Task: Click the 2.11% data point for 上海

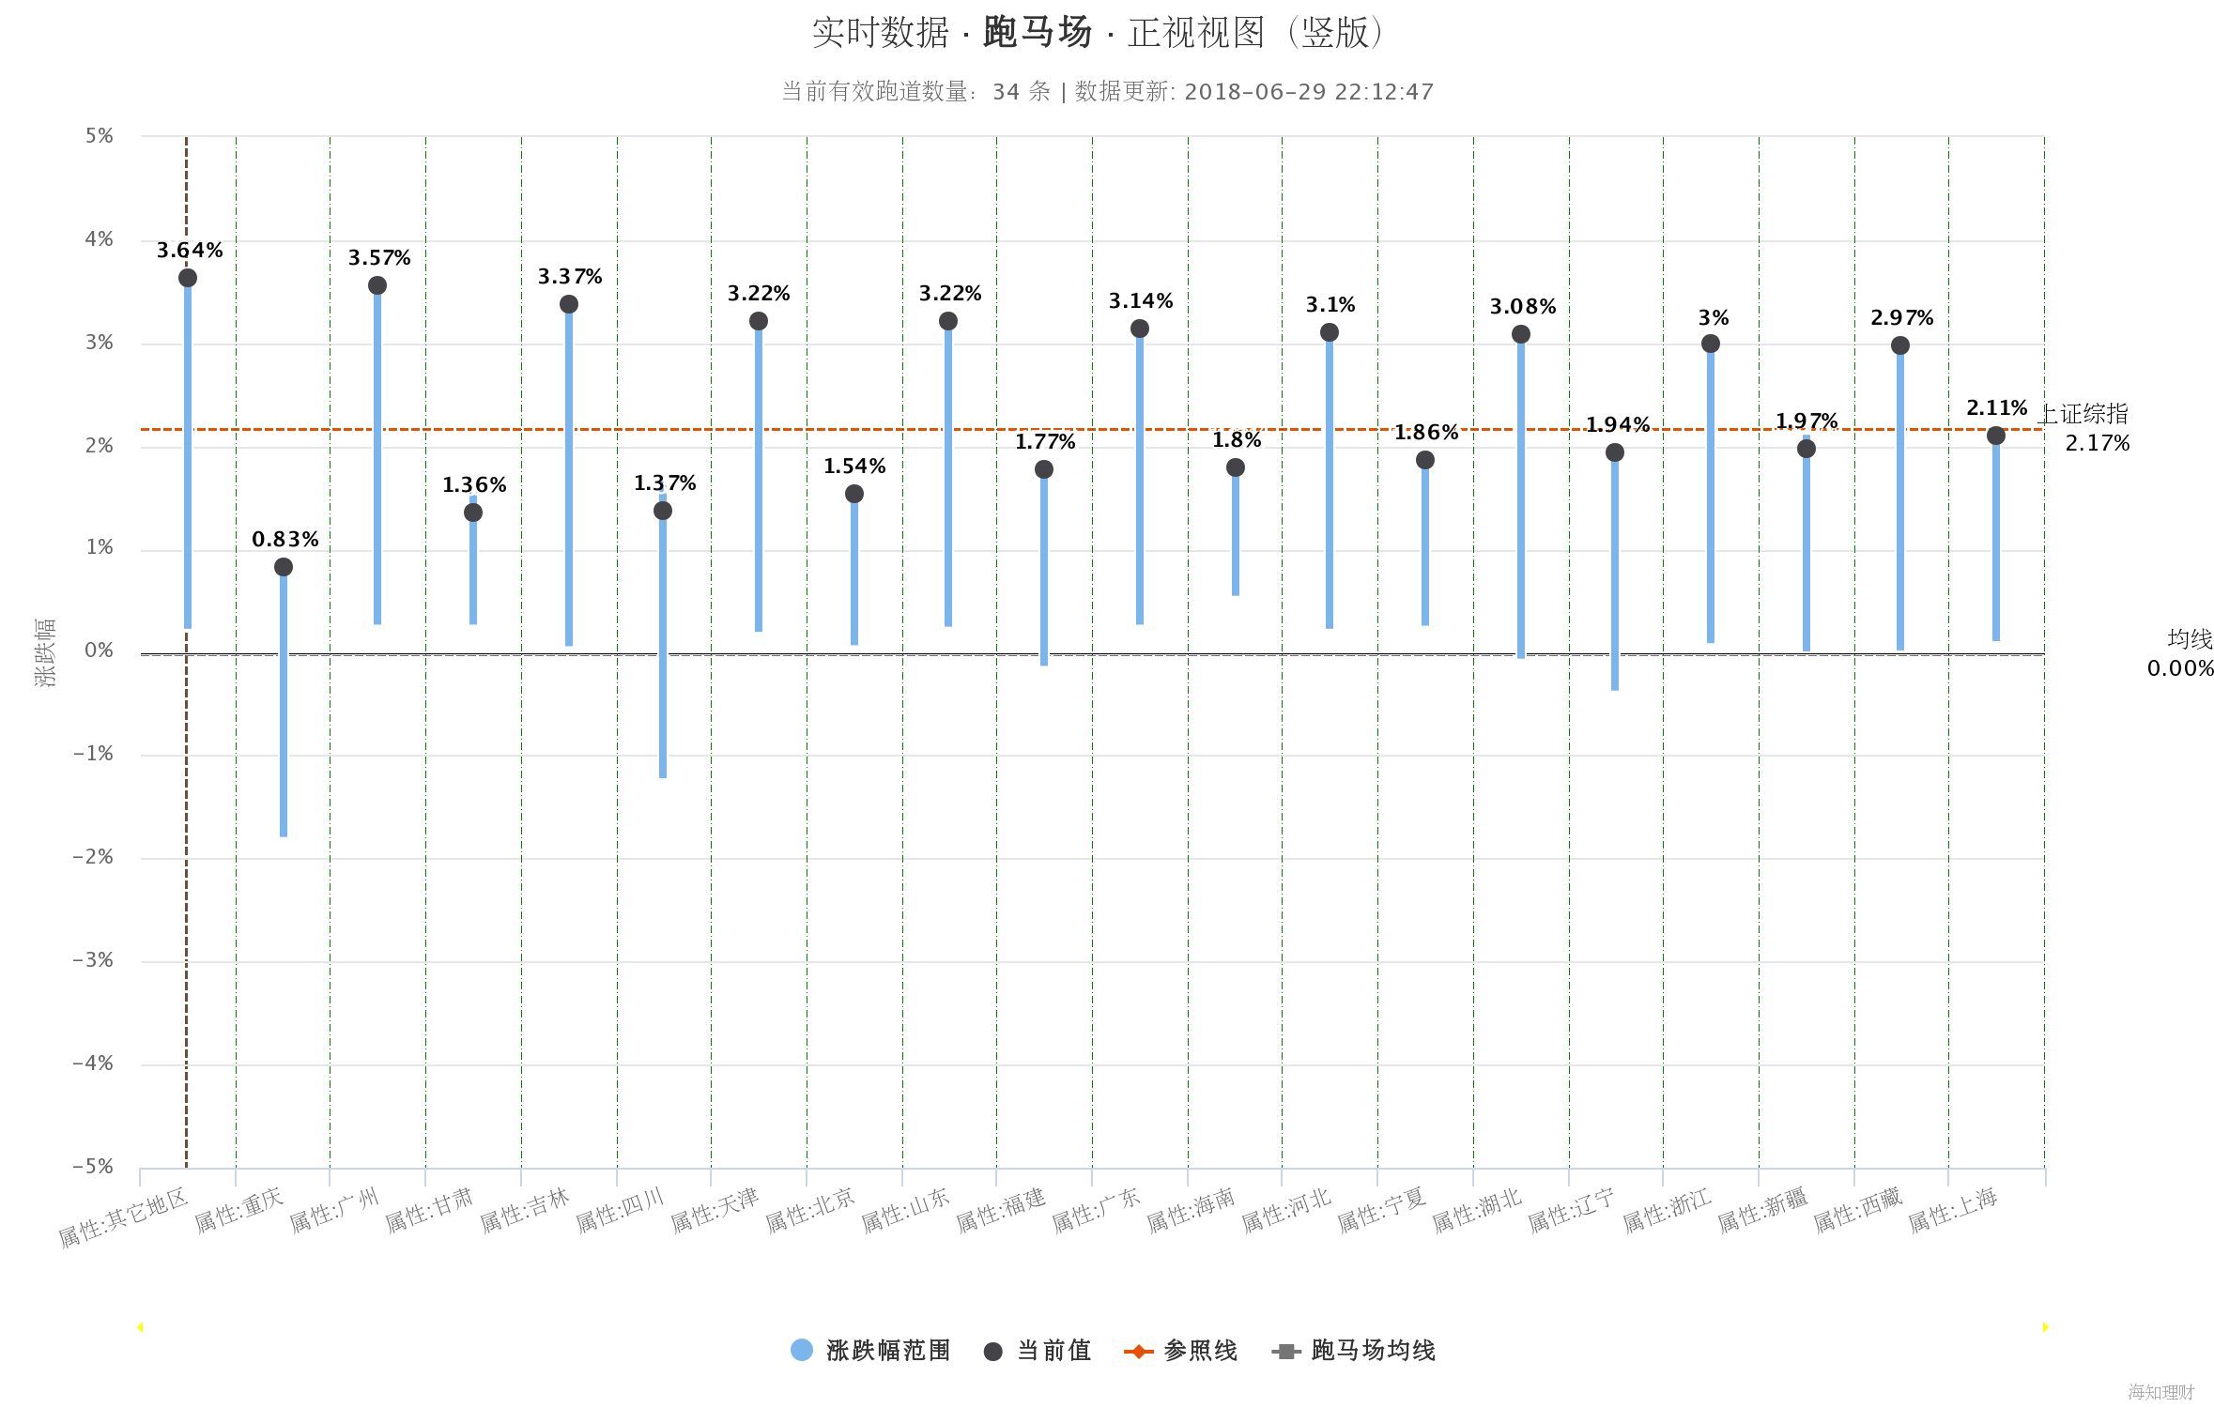Action: tap(1996, 434)
